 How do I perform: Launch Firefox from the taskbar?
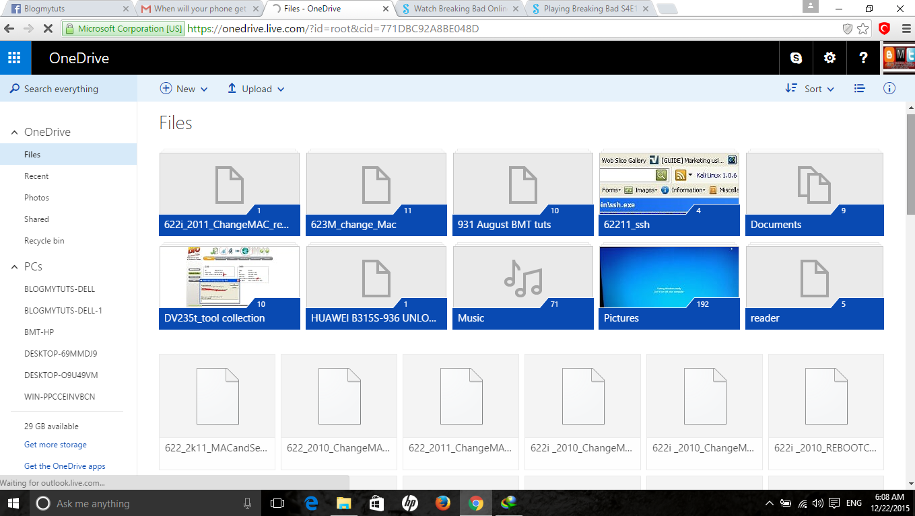coord(442,503)
